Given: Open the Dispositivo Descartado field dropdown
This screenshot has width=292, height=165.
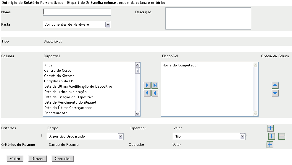Looking at the screenshot, I should (120, 136).
